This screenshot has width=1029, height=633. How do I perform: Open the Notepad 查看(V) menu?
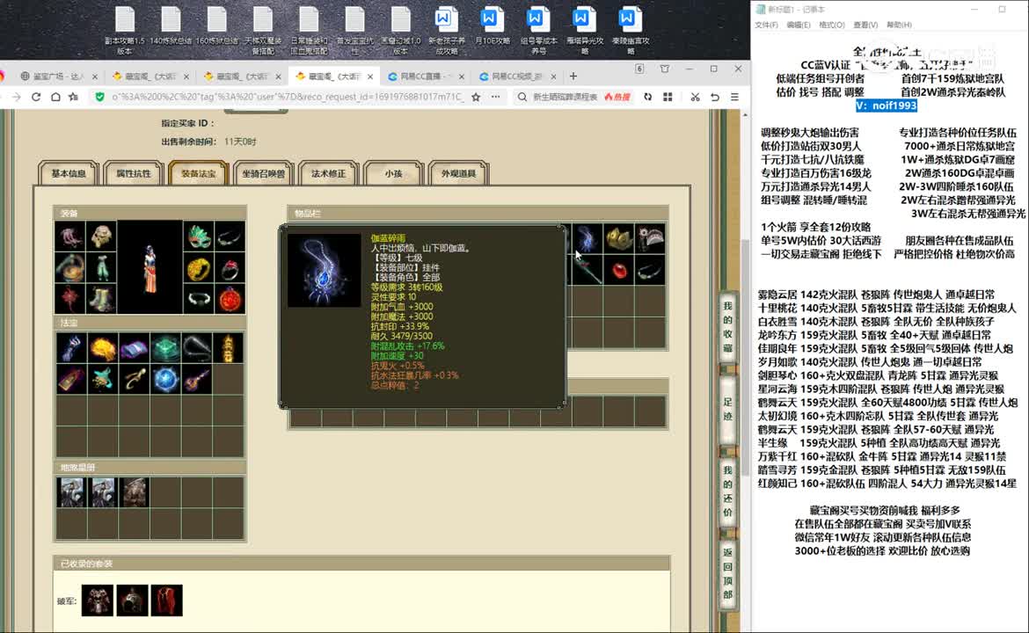(865, 25)
